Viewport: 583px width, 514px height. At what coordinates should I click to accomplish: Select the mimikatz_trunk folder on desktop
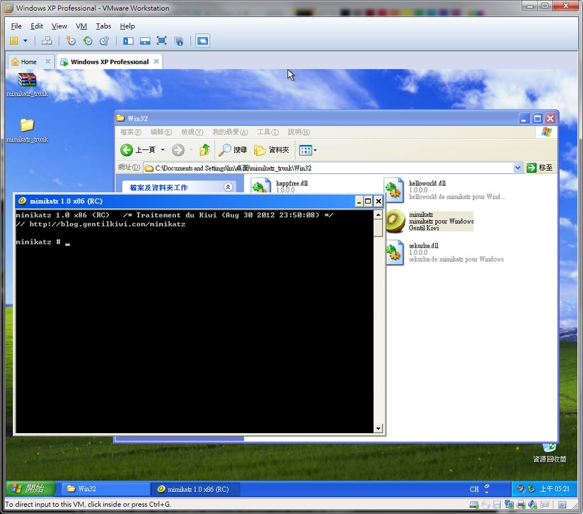[27, 130]
